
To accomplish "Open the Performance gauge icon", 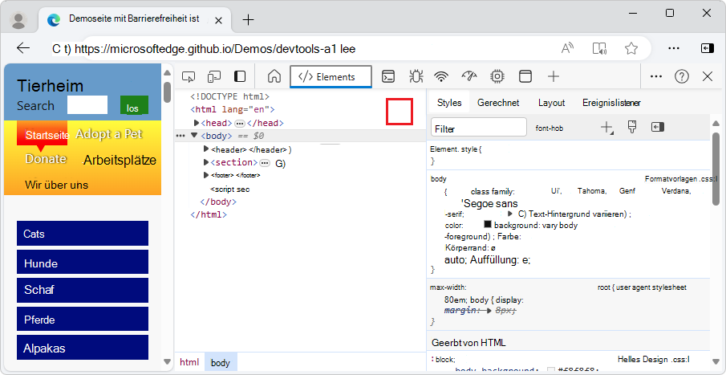I will click(x=469, y=76).
